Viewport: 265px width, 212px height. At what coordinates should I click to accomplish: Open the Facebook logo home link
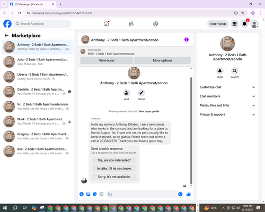coord(7,24)
